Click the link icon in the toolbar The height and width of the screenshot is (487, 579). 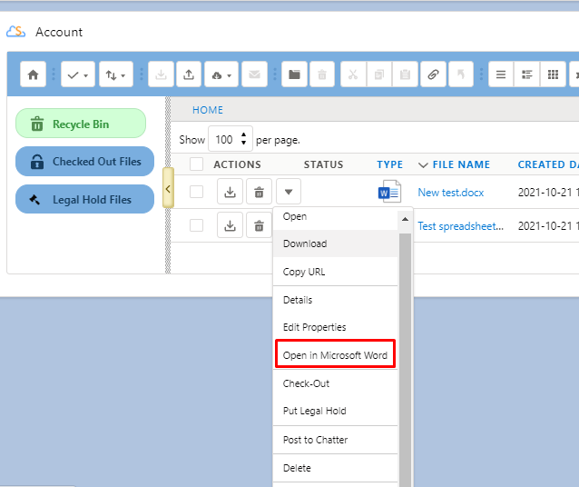[432, 75]
